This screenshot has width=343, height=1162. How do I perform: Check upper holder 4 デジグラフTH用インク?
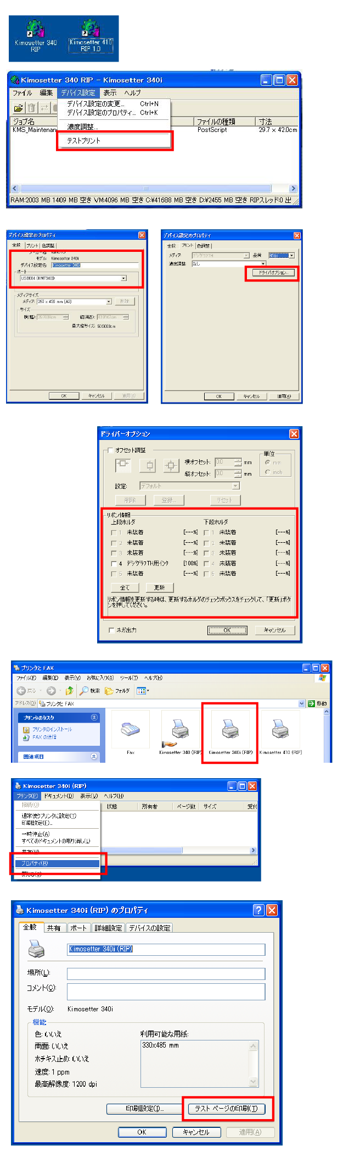[x=114, y=563]
